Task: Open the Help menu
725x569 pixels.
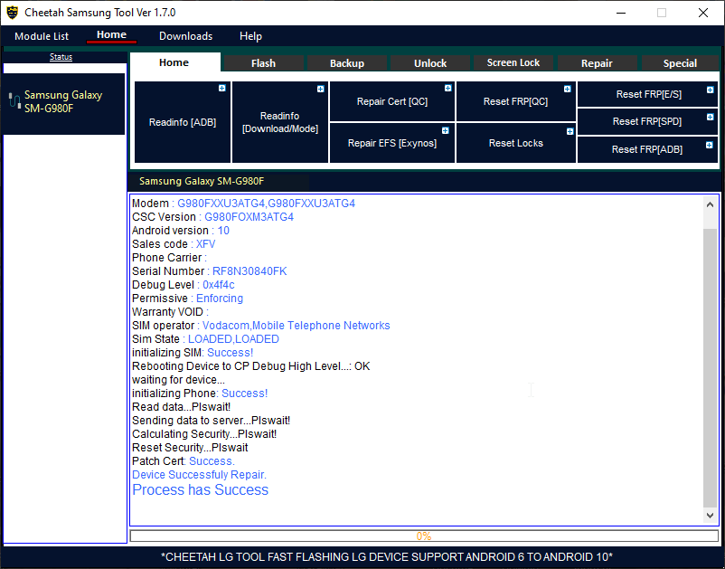Action: pyautogui.click(x=250, y=36)
